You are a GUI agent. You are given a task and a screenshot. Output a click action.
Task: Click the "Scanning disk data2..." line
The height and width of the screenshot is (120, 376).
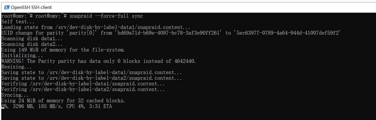pyautogui.click(x=32, y=44)
